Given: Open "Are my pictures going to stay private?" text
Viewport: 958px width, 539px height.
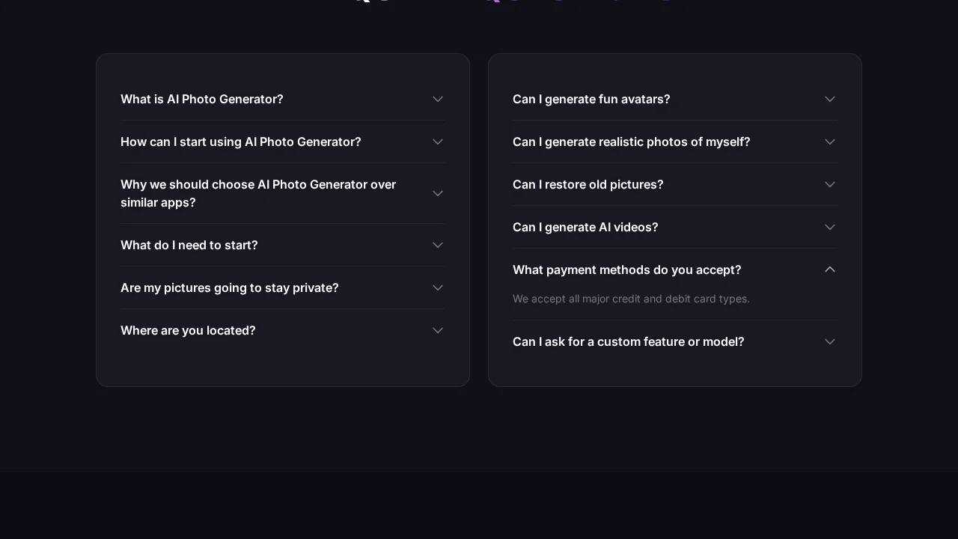Looking at the screenshot, I should click(230, 287).
